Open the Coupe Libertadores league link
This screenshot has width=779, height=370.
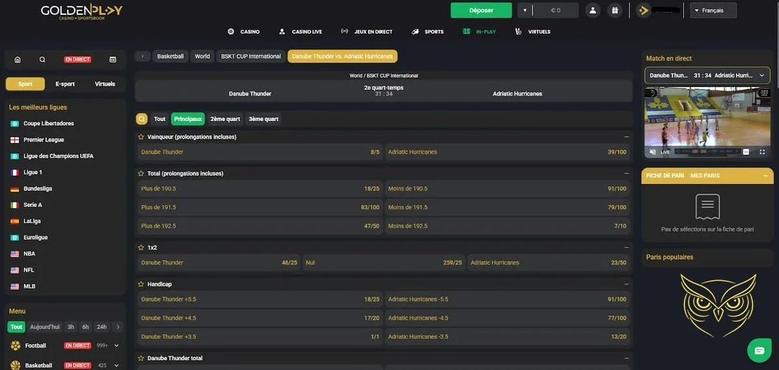click(49, 124)
